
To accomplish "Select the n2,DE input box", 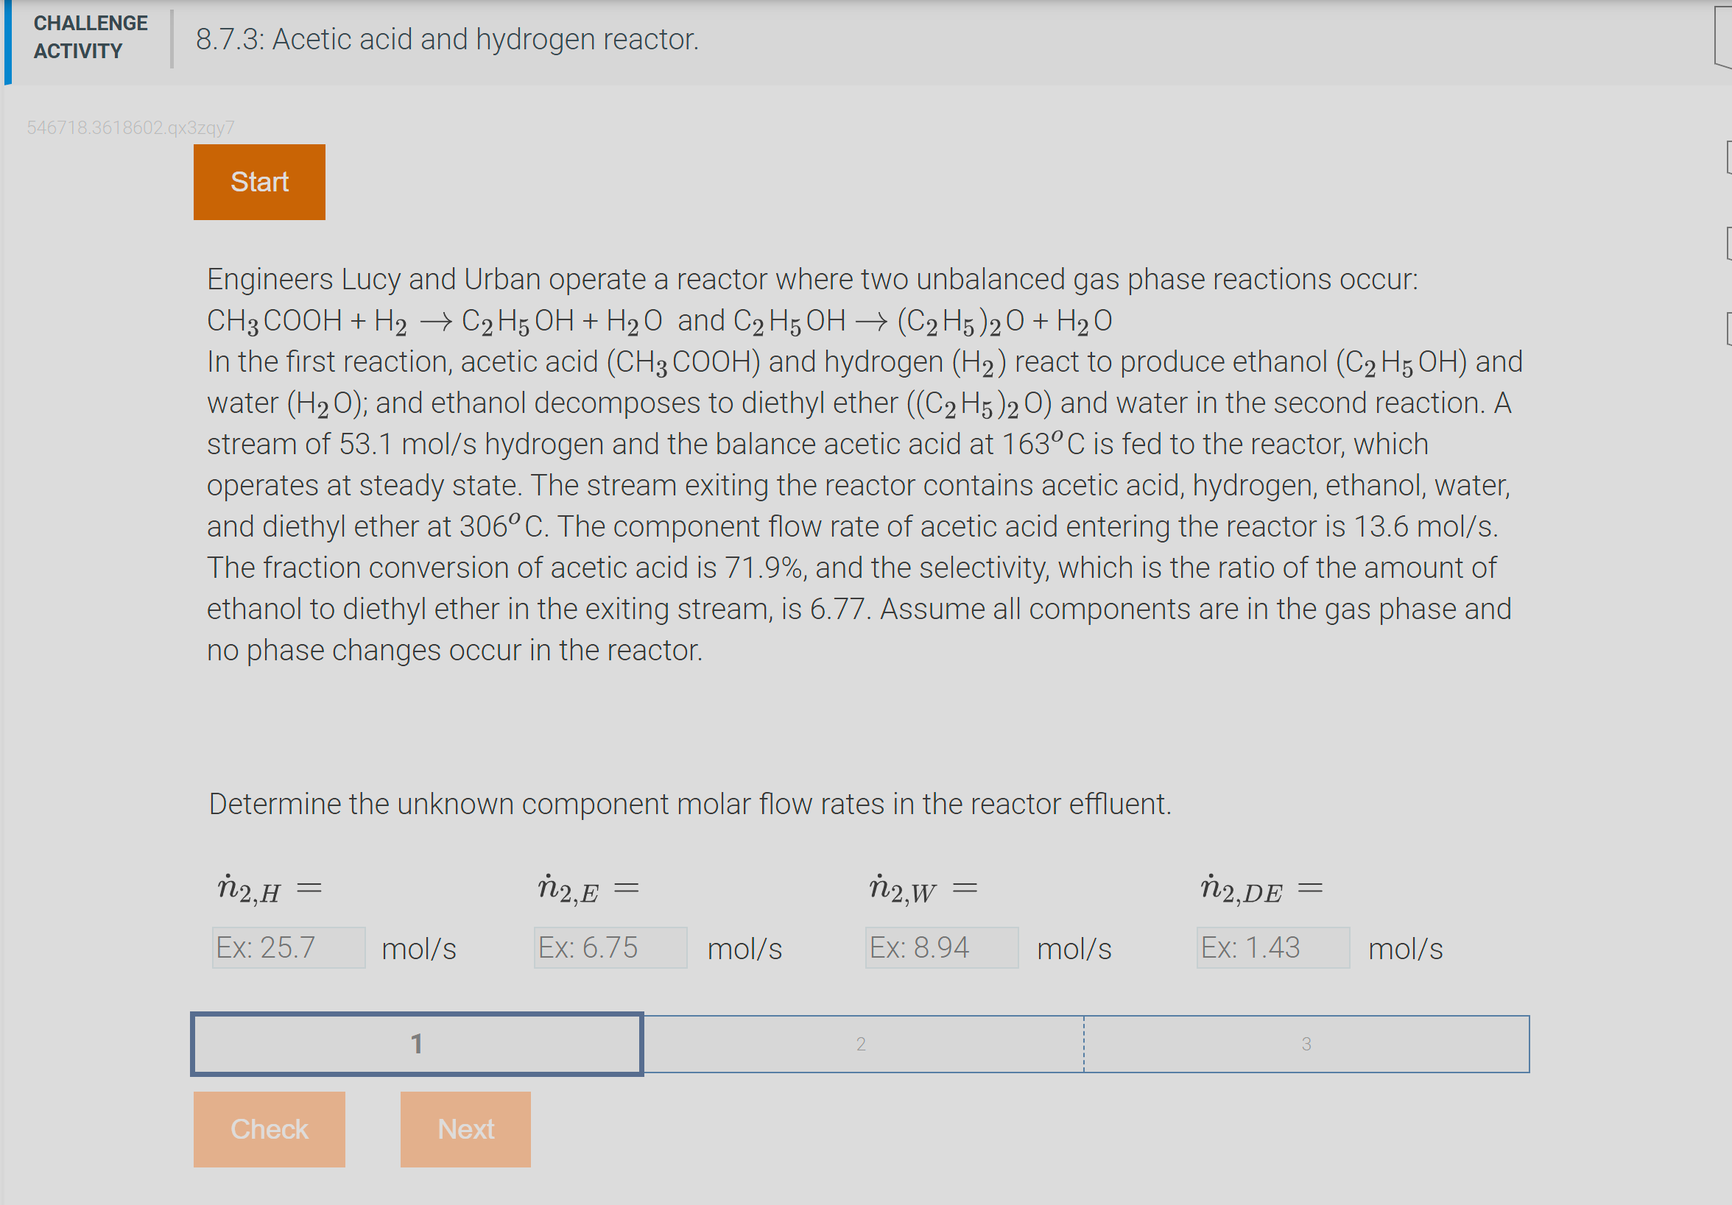I will (x=1272, y=947).
